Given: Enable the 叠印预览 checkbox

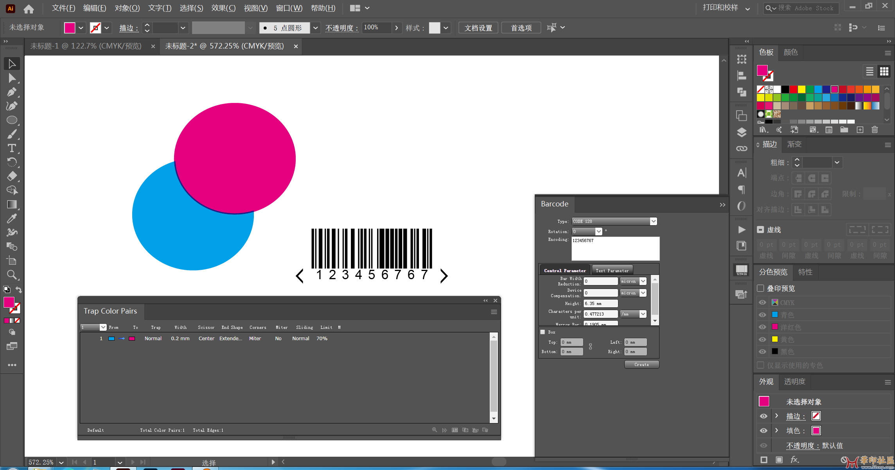Looking at the screenshot, I should pyautogui.click(x=760, y=288).
